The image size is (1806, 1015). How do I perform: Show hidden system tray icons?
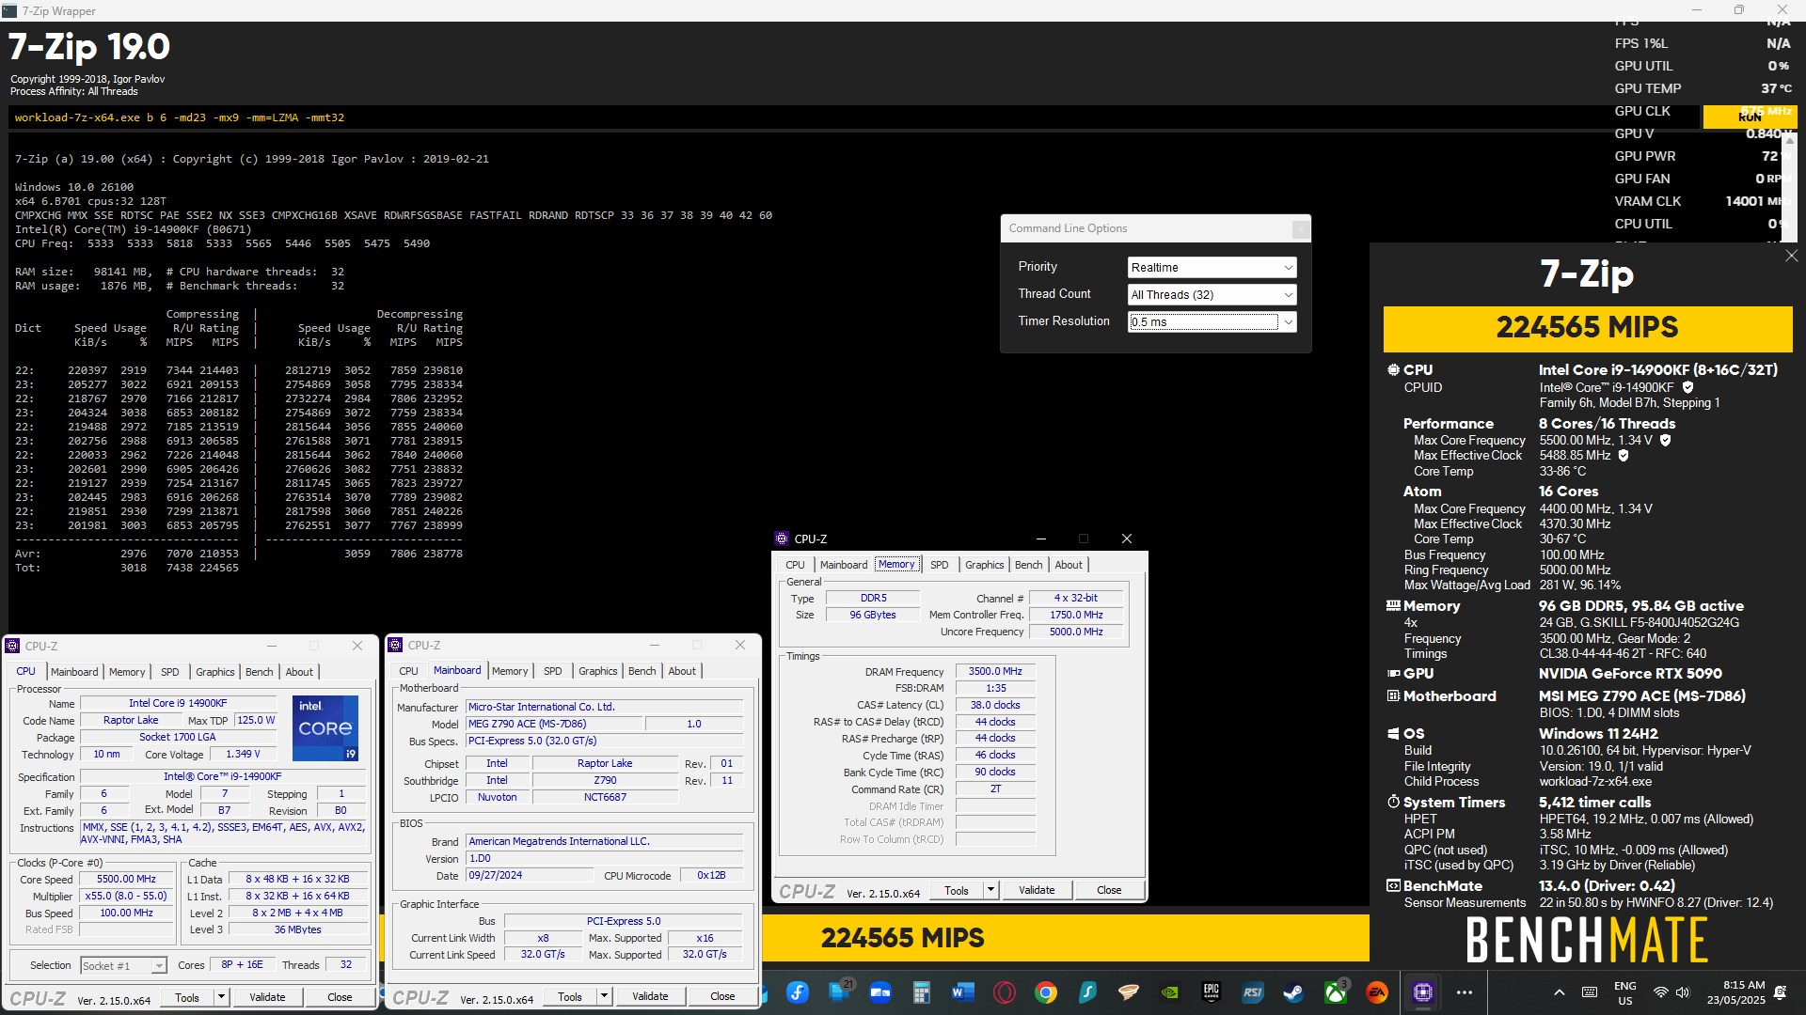click(x=1559, y=992)
